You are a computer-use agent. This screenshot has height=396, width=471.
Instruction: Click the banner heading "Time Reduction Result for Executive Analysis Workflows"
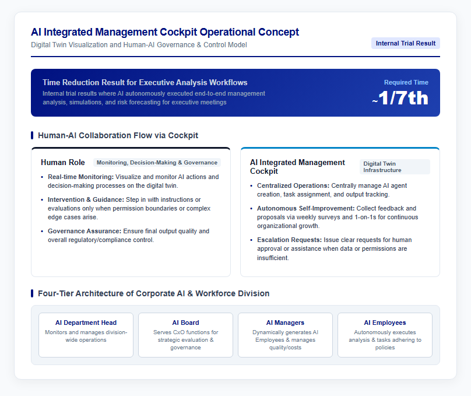click(x=145, y=82)
